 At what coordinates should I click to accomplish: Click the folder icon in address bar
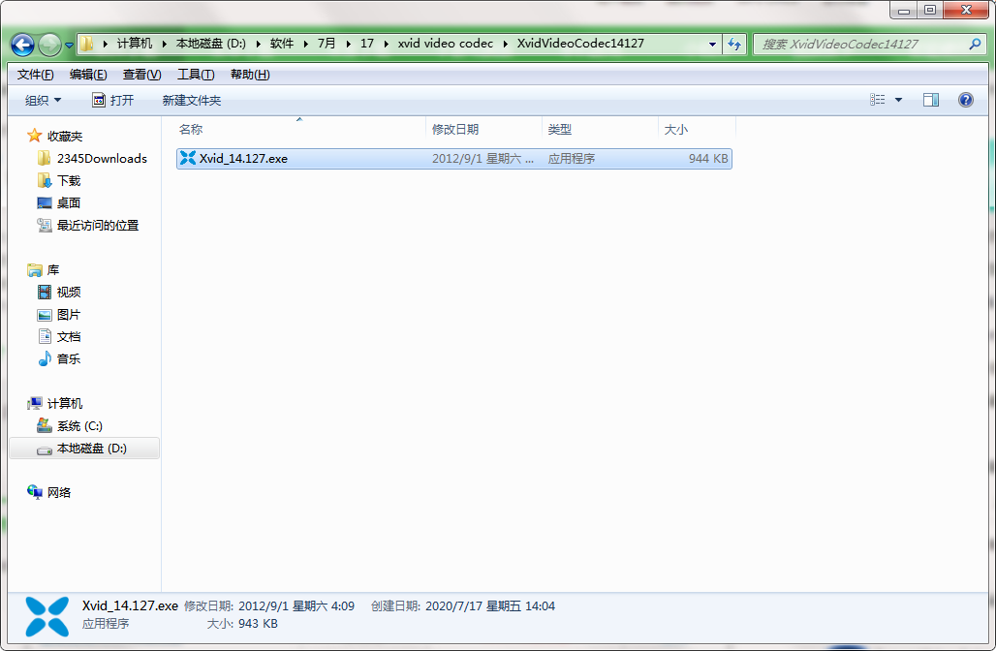pyautogui.click(x=87, y=44)
